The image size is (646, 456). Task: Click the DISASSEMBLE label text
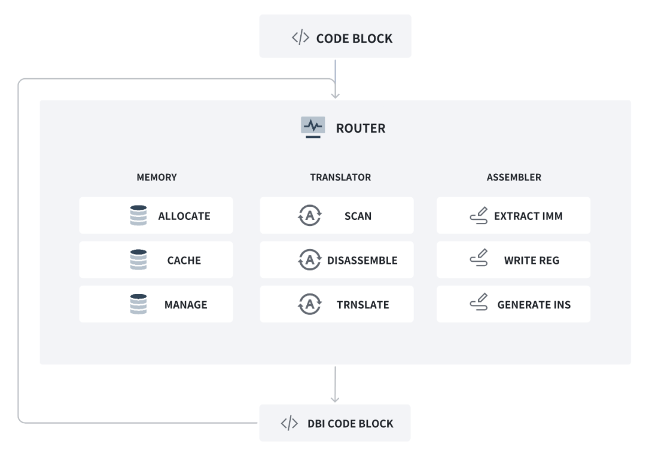tap(362, 261)
